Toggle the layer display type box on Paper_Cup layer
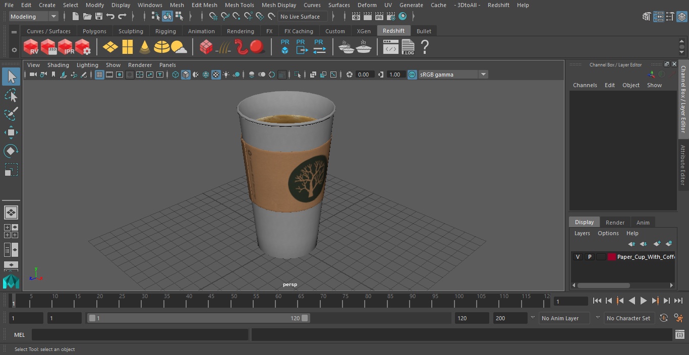Viewport: 689px width, 355px height. [x=601, y=257]
